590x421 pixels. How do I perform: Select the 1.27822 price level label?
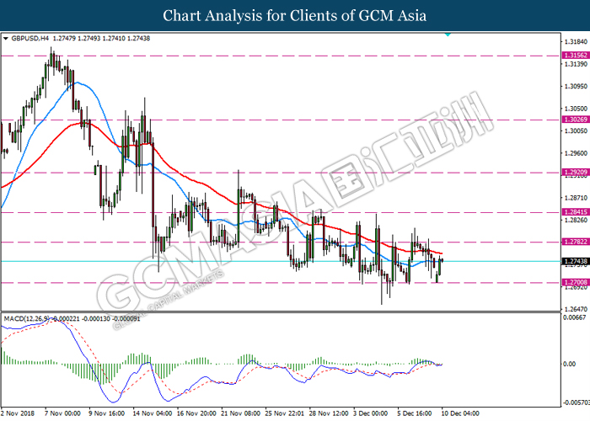pyautogui.click(x=576, y=242)
